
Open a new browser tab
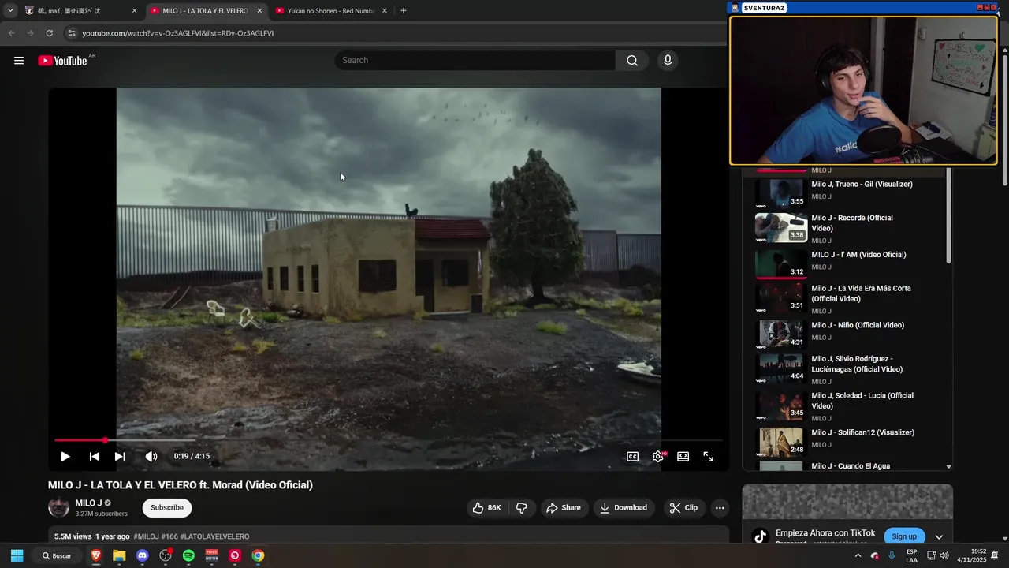coord(404,11)
